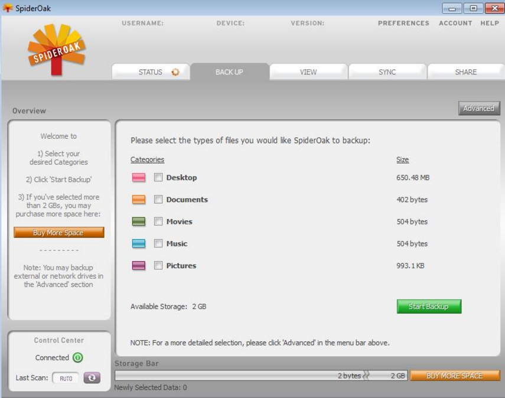Viewport: 505px width, 398px height.
Task: Open the BACK UP tab
Action: (229, 72)
